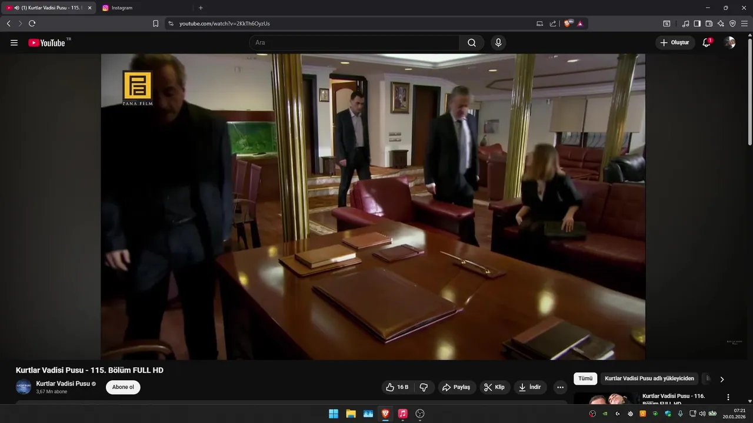753x423 pixels.
Task: Open the channel avatar next to the video title
Action: [x=24, y=387]
